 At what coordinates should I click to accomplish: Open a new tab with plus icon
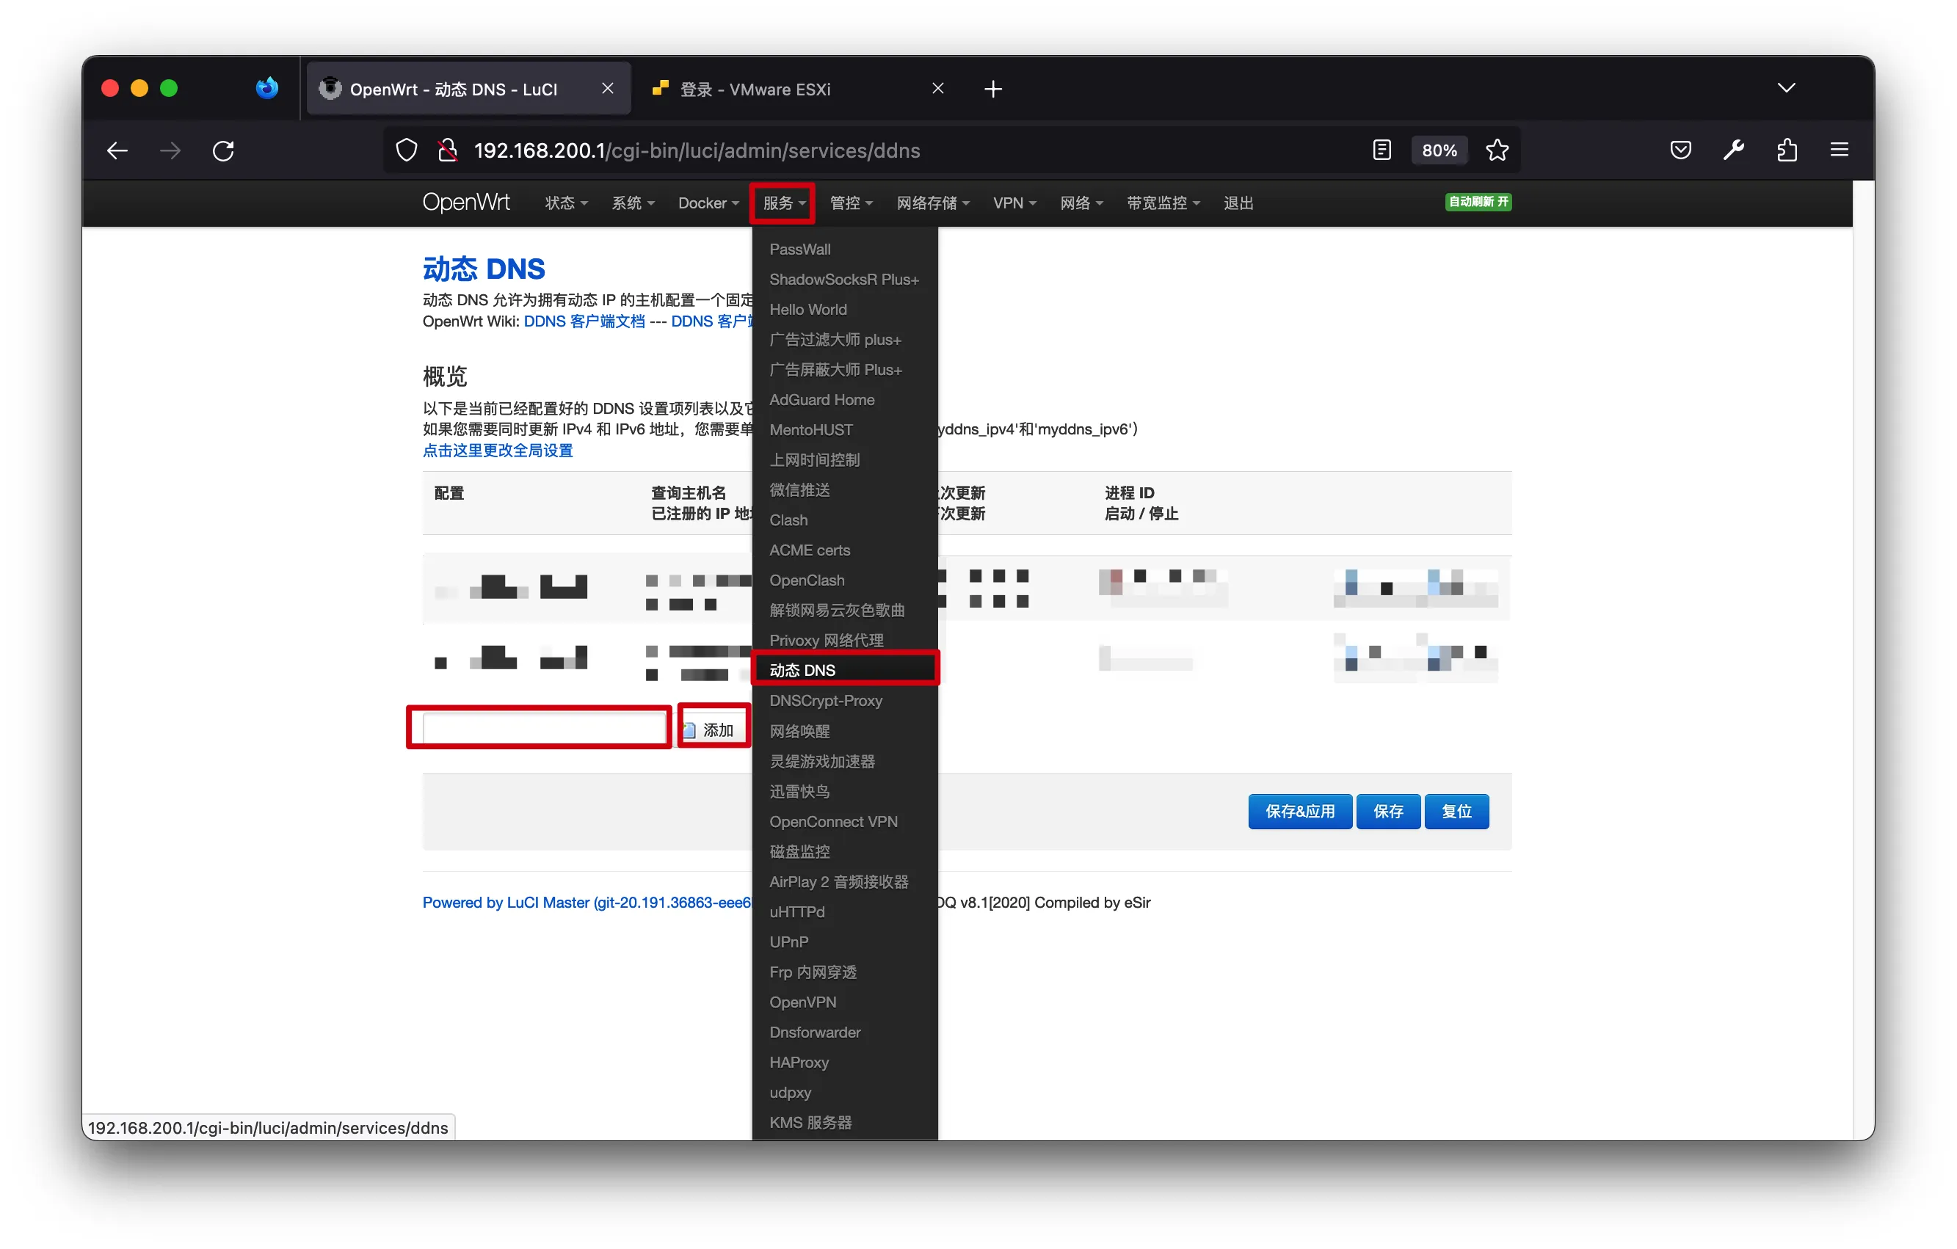[993, 89]
